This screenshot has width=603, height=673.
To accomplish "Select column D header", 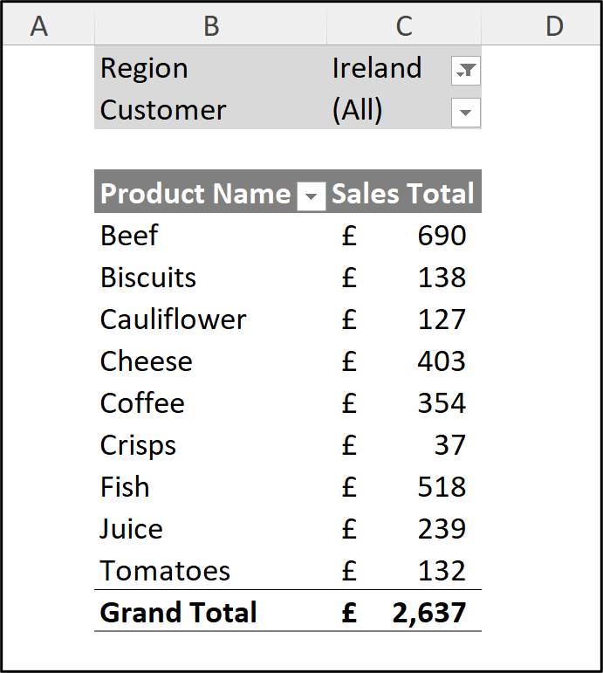I will tap(554, 26).
